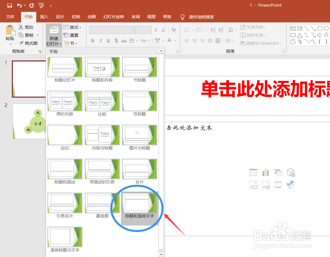Click 转换为 SmartArt button
Screen dimensions: 330x257
(261, 43)
